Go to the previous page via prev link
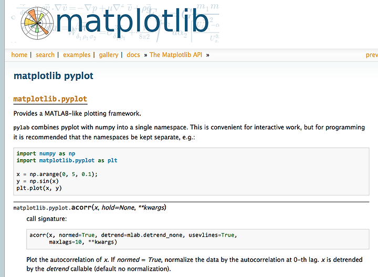The height and width of the screenshot is (277, 378). [x=372, y=55]
